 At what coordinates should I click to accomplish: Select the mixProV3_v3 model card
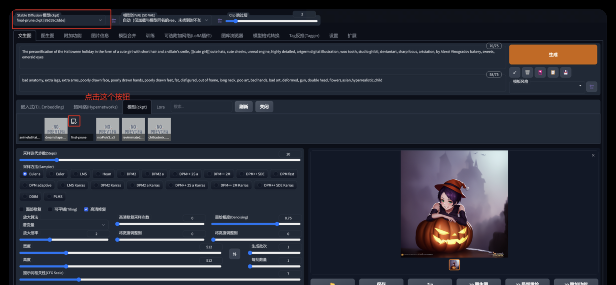click(107, 129)
